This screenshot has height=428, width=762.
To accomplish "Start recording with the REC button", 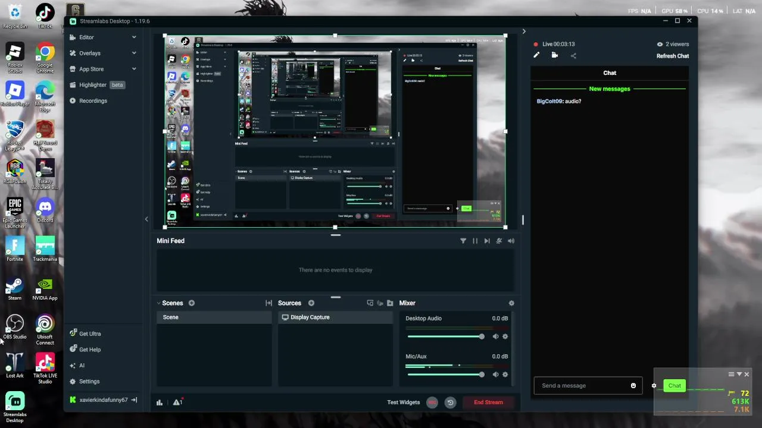I will (x=432, y=402).
